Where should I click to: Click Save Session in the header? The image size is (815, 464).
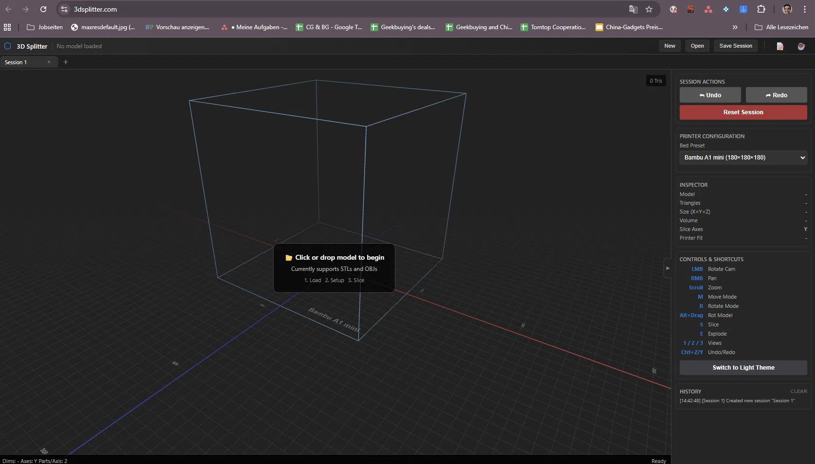coord(735,46)
